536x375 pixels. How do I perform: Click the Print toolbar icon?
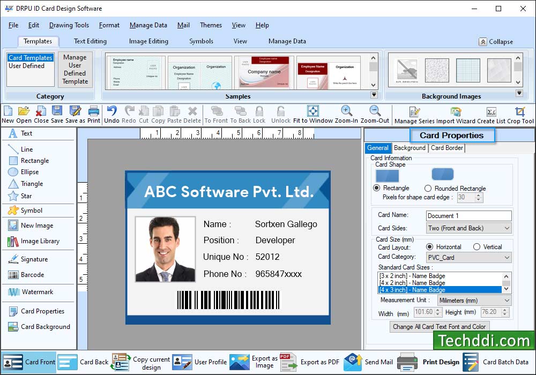pos(94,111)
